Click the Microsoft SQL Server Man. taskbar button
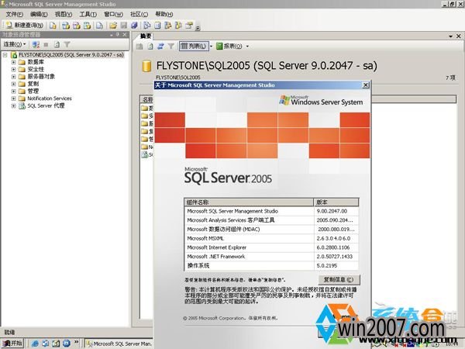The image size is (465, 349). point(119,344)
